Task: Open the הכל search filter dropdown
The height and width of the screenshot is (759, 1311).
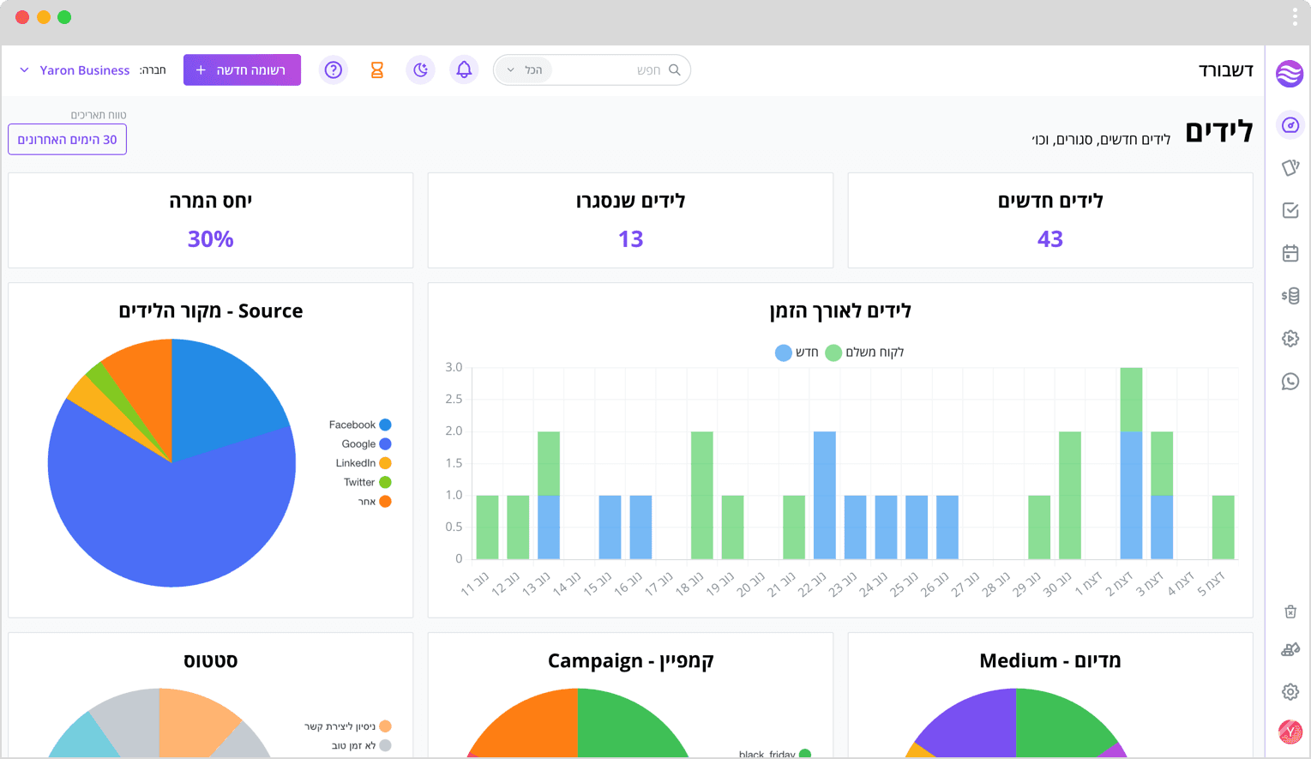Action: [525, 70]
